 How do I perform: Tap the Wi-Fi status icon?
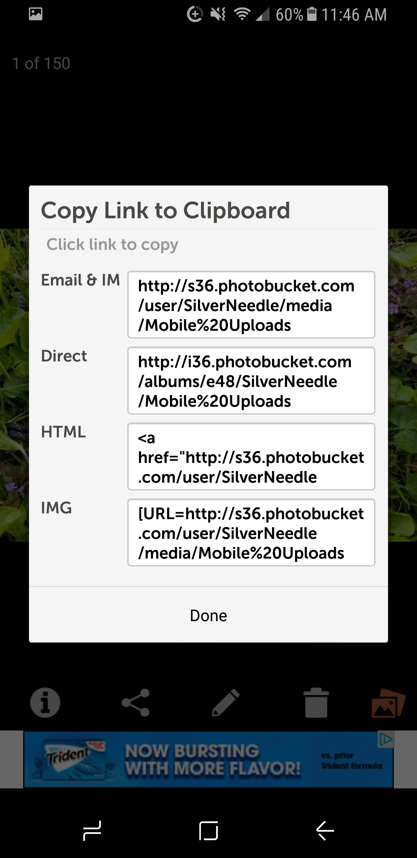coord(242,14)
